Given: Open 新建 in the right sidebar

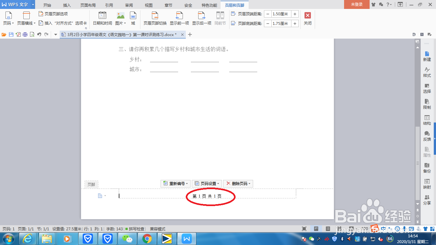Looking at the screenshot, I should [427, 56].
